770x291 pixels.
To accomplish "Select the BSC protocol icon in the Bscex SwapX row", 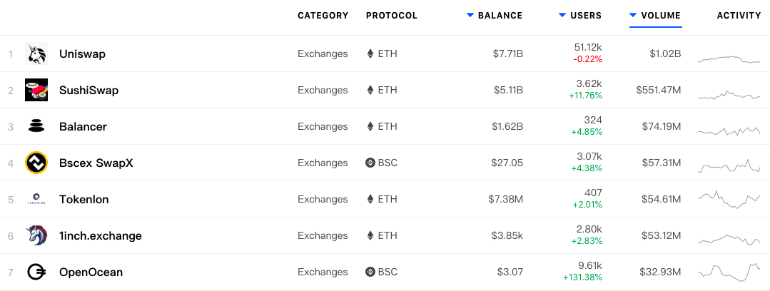I will [370, 163].
